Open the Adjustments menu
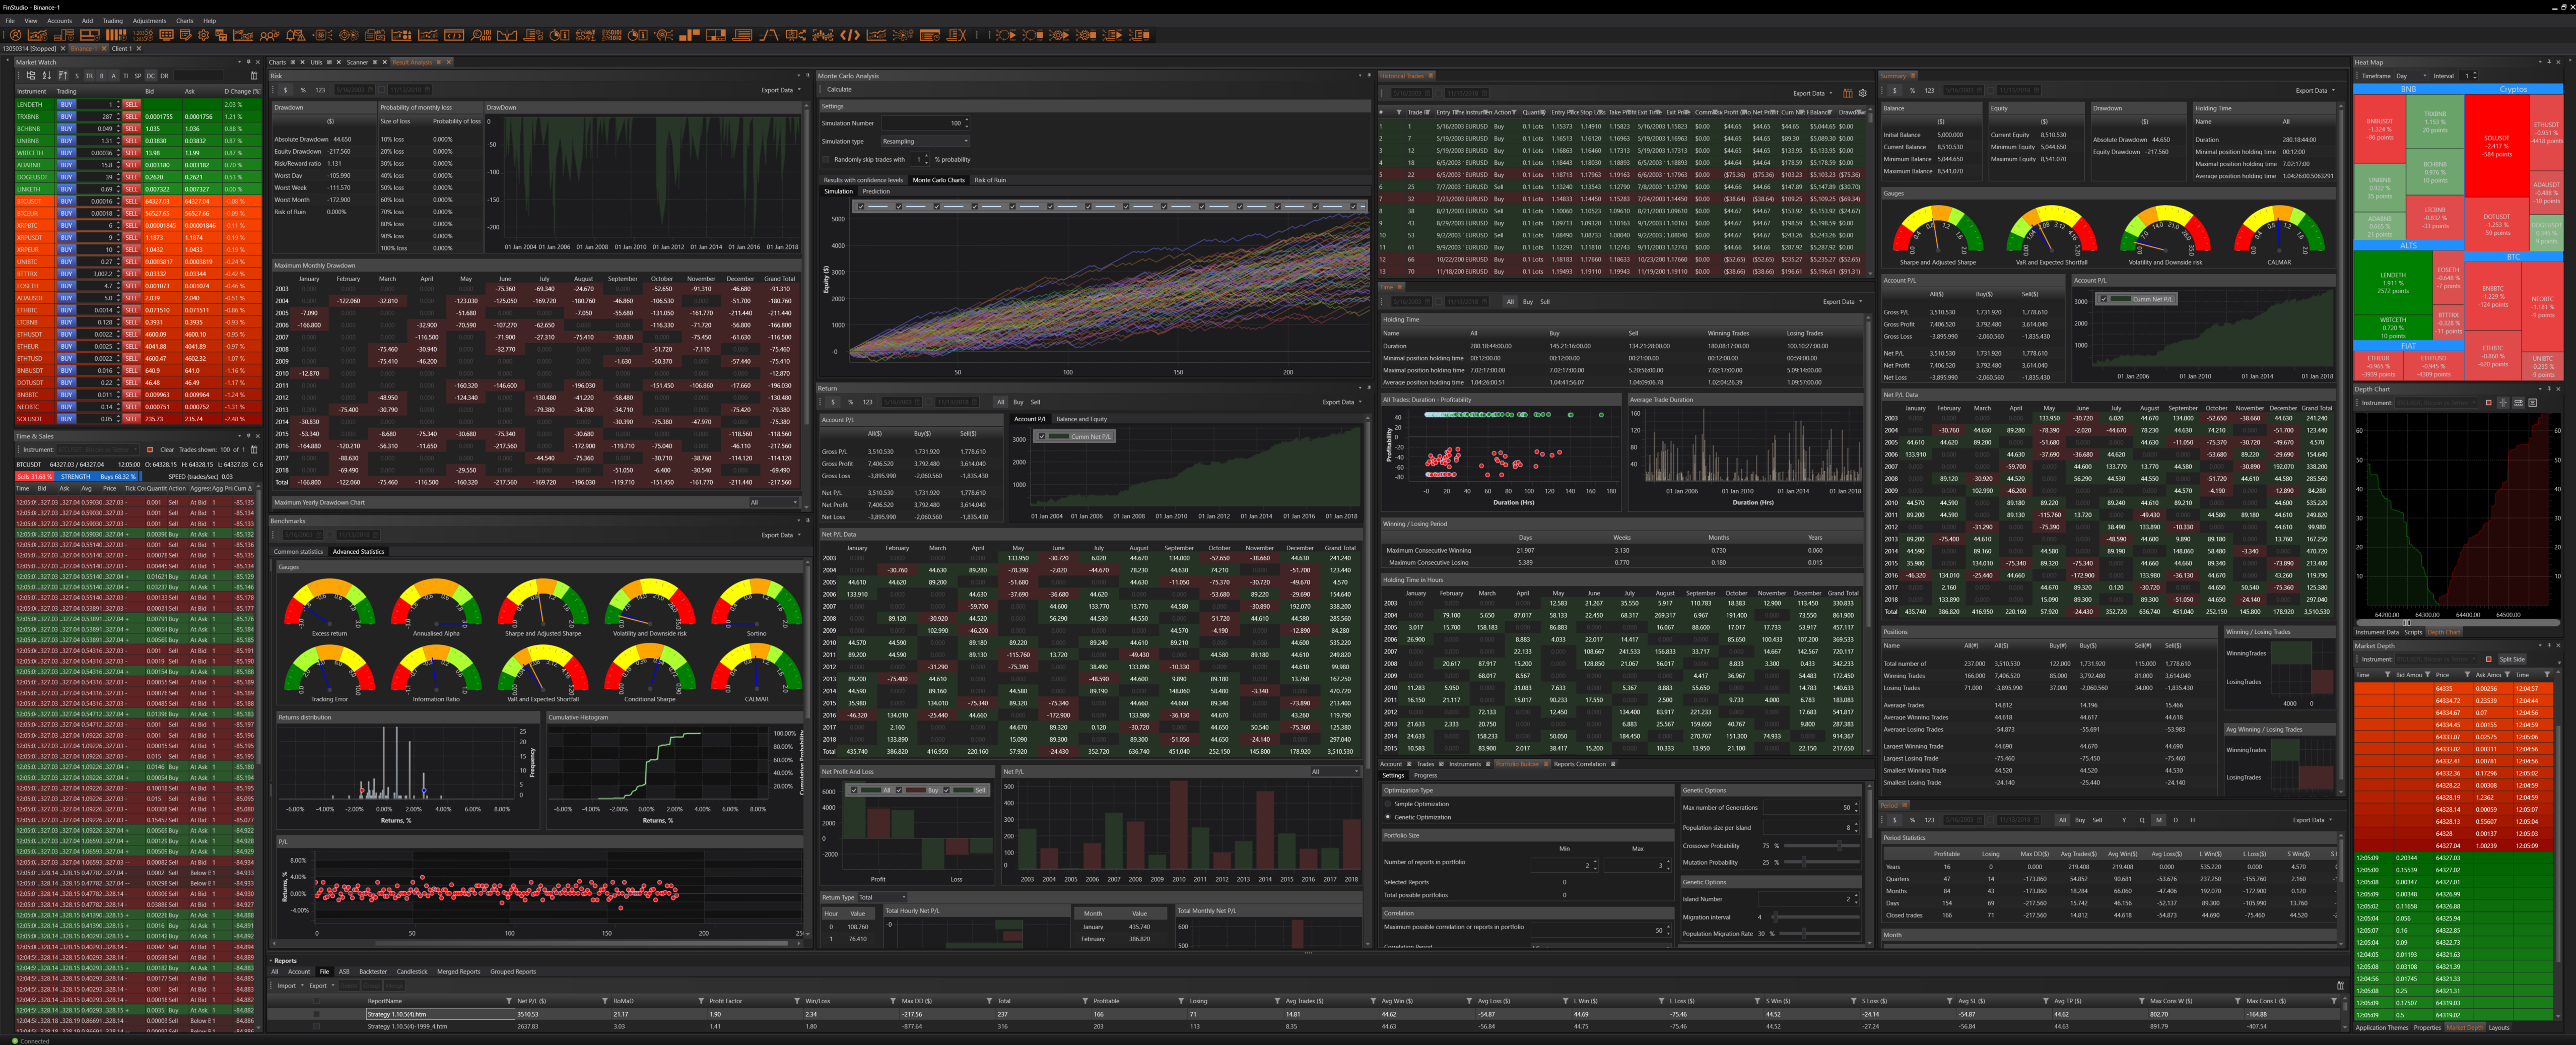Screen dimensions: 2576x1045 tap(149, 20)
